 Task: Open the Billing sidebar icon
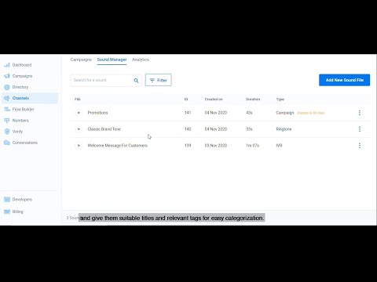pos(7,211)
